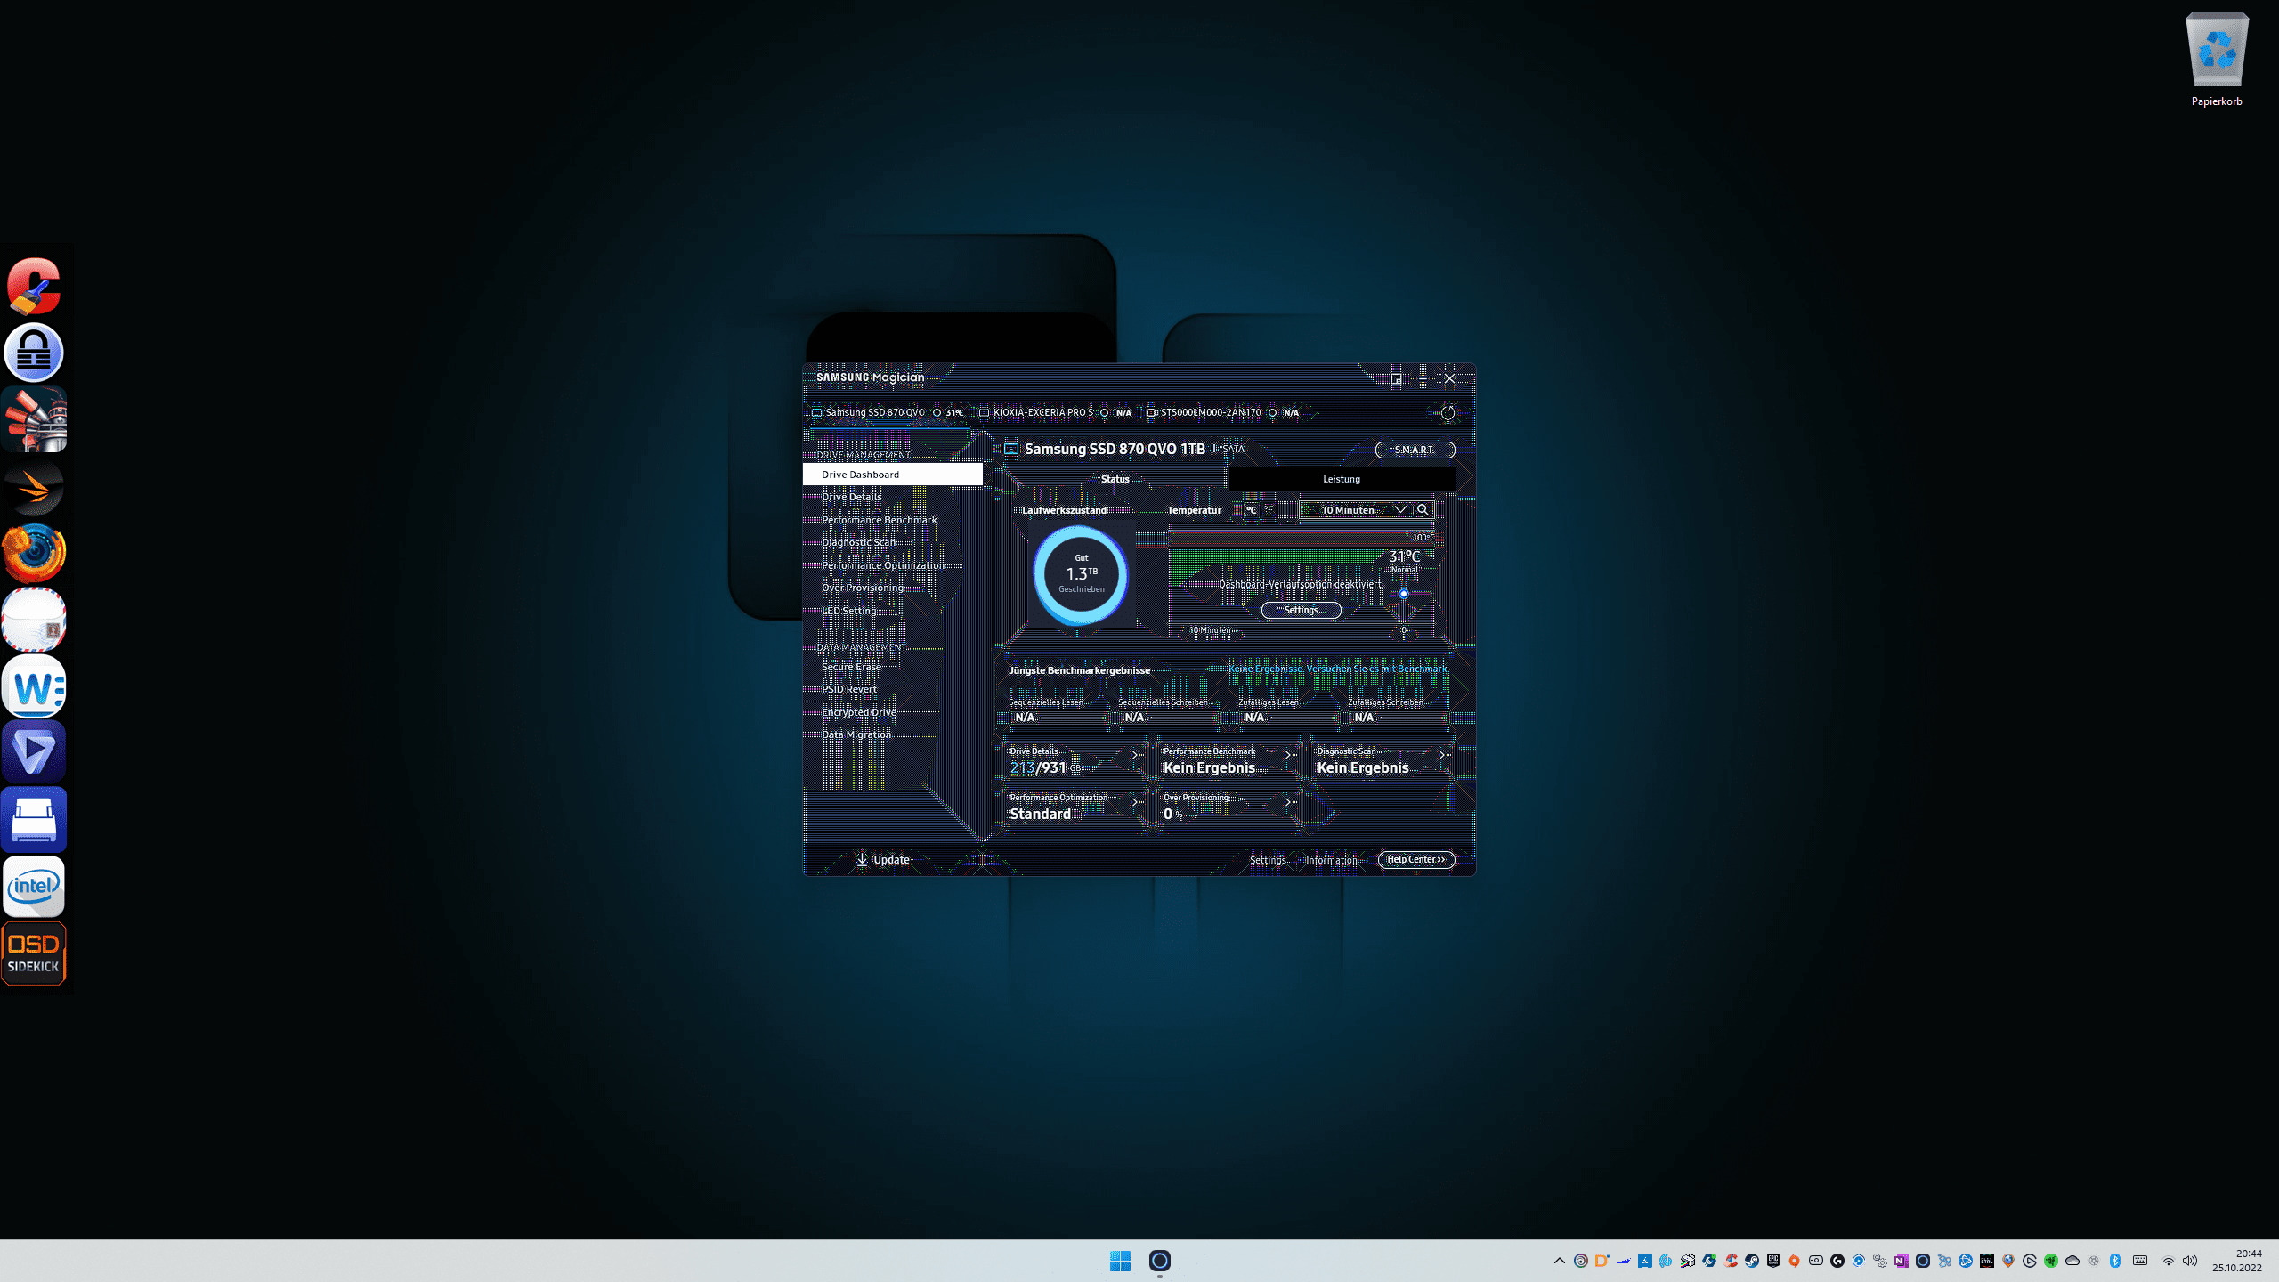This screenshot has height=1282, width=2279.
Task: Open Drive Details in the sidebar
Action: 852,497
